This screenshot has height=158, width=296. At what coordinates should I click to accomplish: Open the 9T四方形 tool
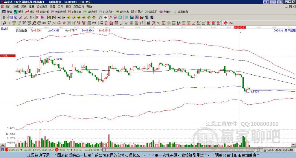(x=106, y=12)
